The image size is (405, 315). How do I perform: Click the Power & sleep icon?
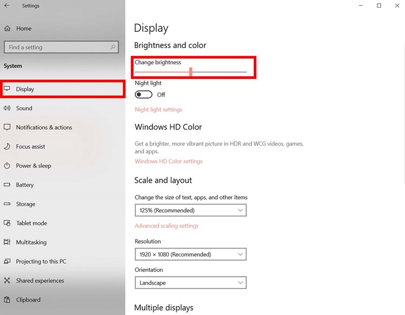pos(7,166)
